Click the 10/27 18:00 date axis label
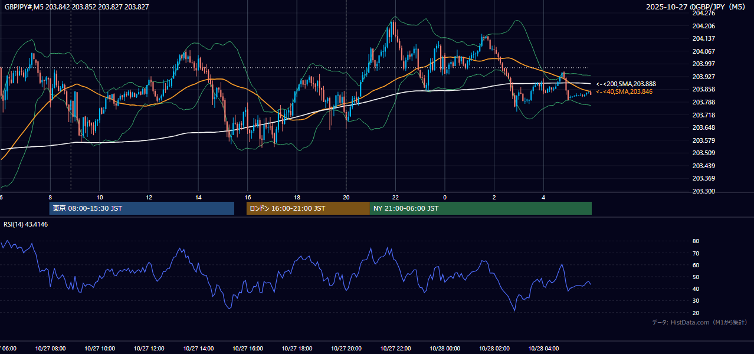 click(297, 349)
